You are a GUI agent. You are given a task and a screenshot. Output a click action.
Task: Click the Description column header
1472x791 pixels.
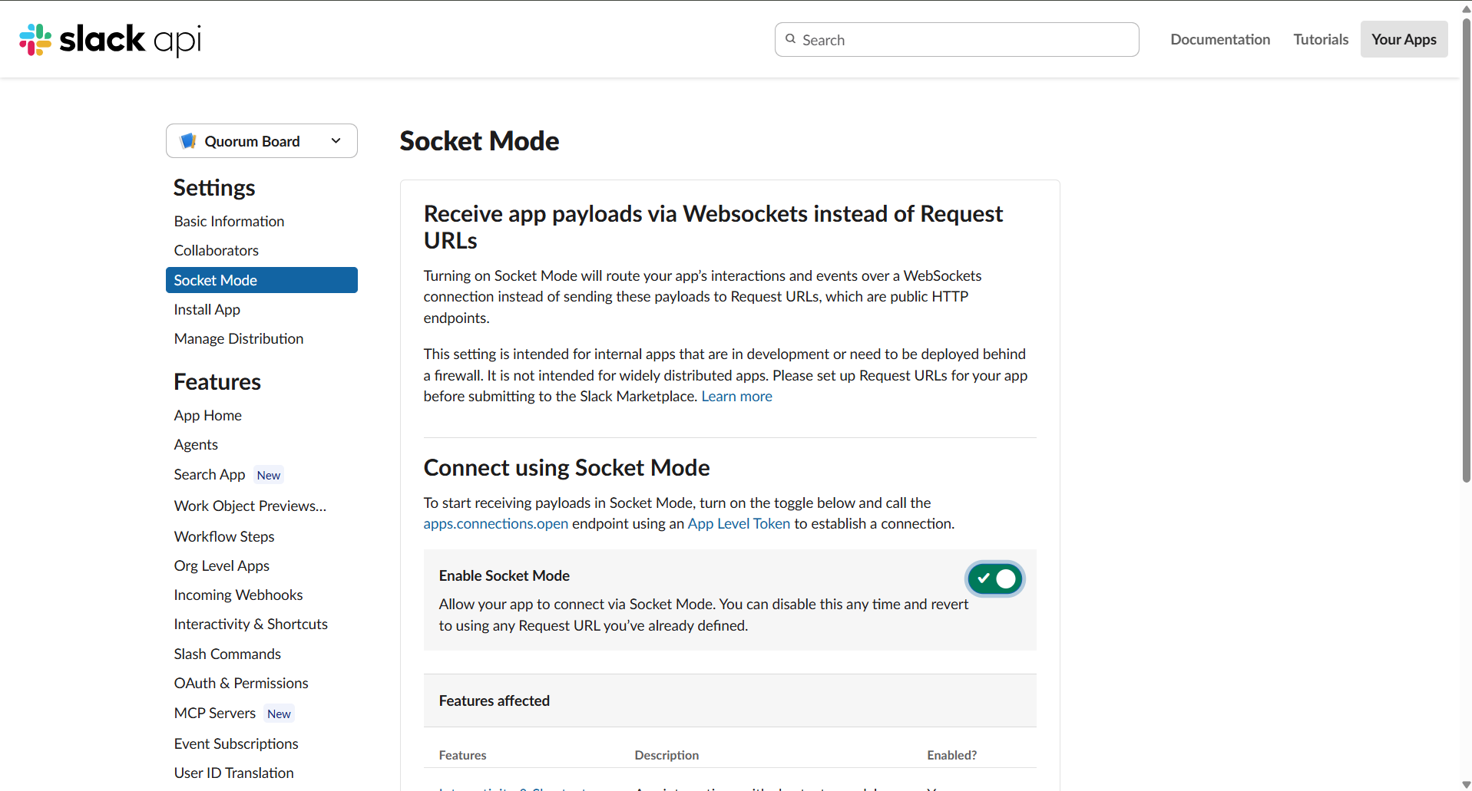point(667,755)
